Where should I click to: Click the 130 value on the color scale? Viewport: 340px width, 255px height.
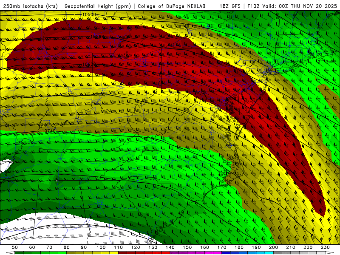(153, 247)
